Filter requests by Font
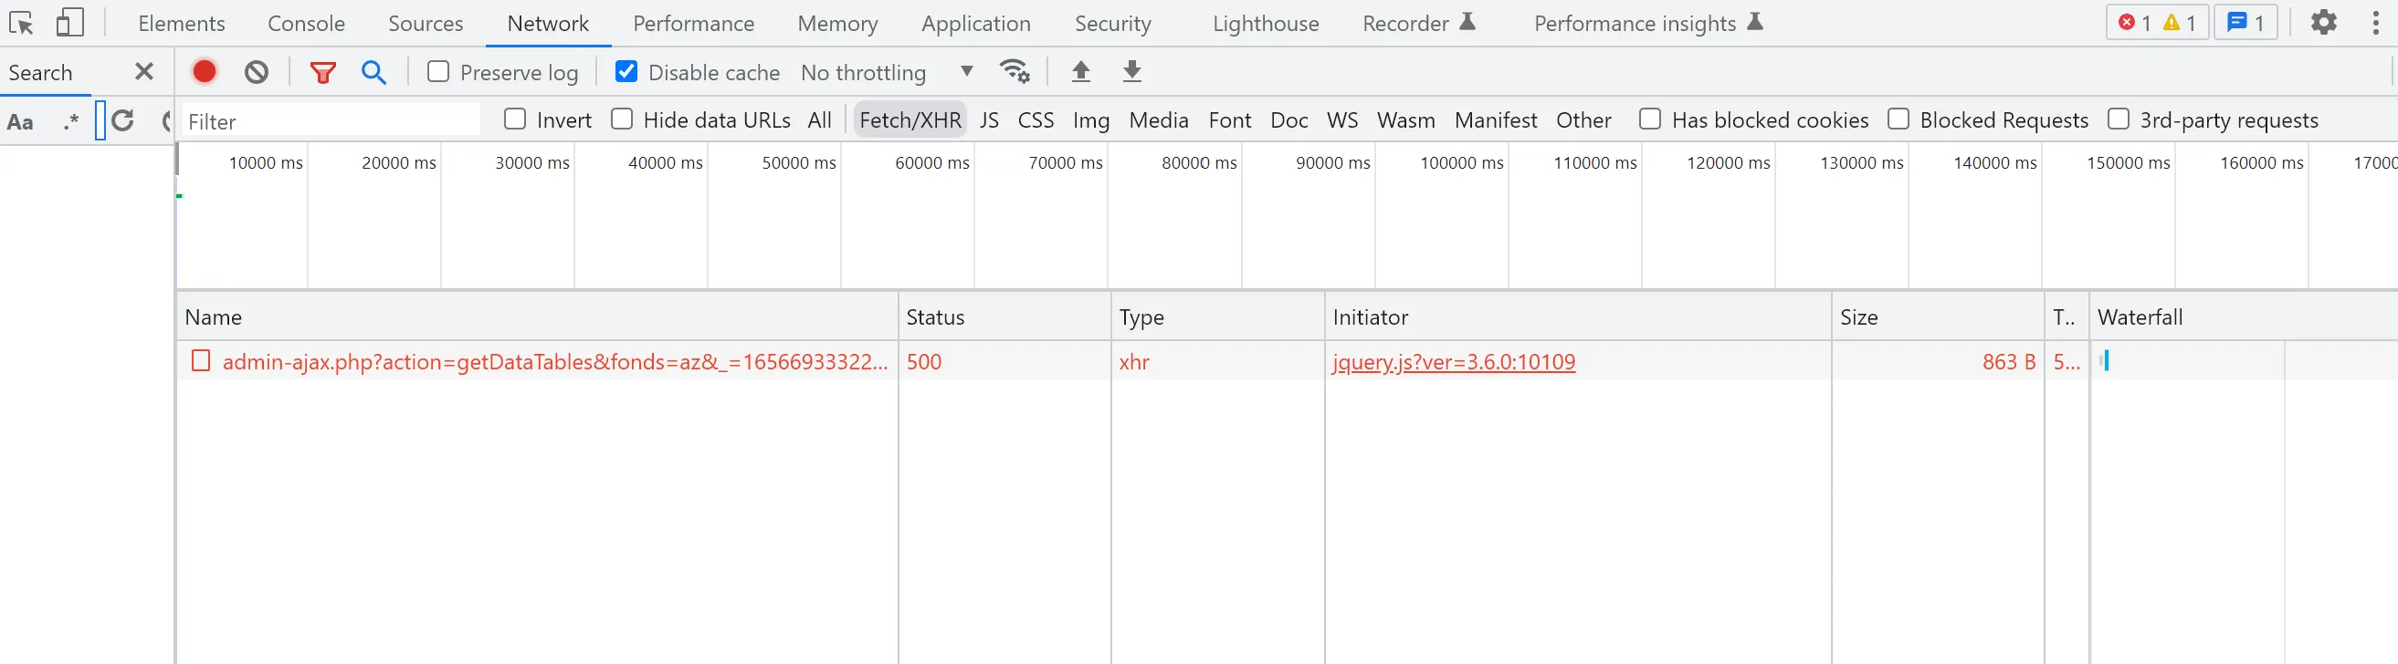This screenshot has width=2398, height=664. coord(1230,120)
